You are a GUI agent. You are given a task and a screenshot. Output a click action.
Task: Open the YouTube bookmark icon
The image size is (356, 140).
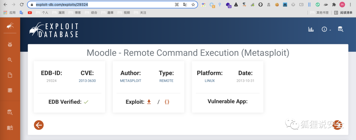[30, 13]
